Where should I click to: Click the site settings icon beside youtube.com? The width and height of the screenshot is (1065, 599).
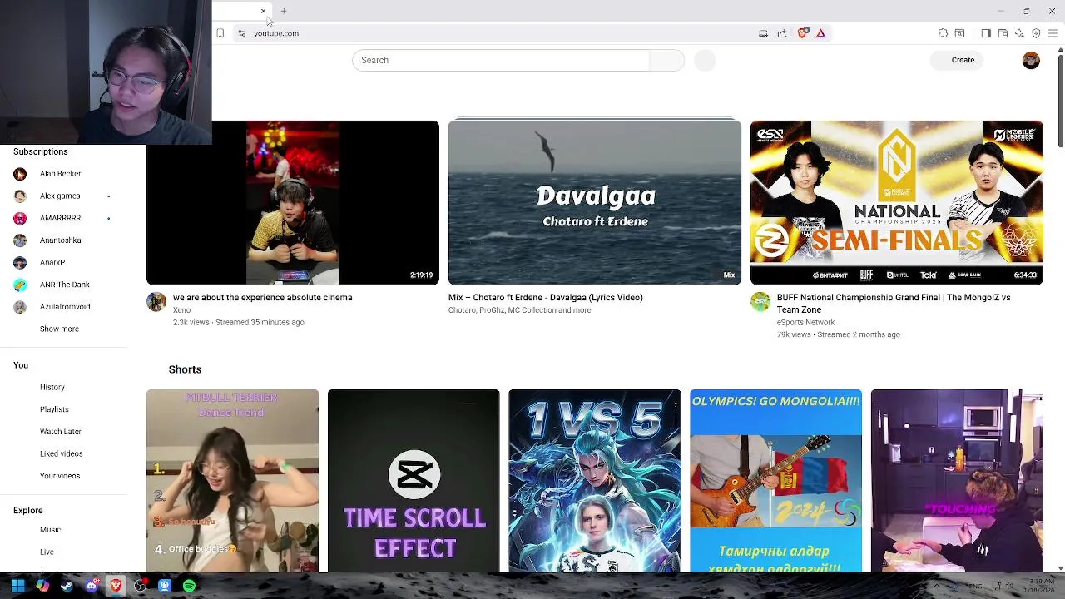point(241,33)
